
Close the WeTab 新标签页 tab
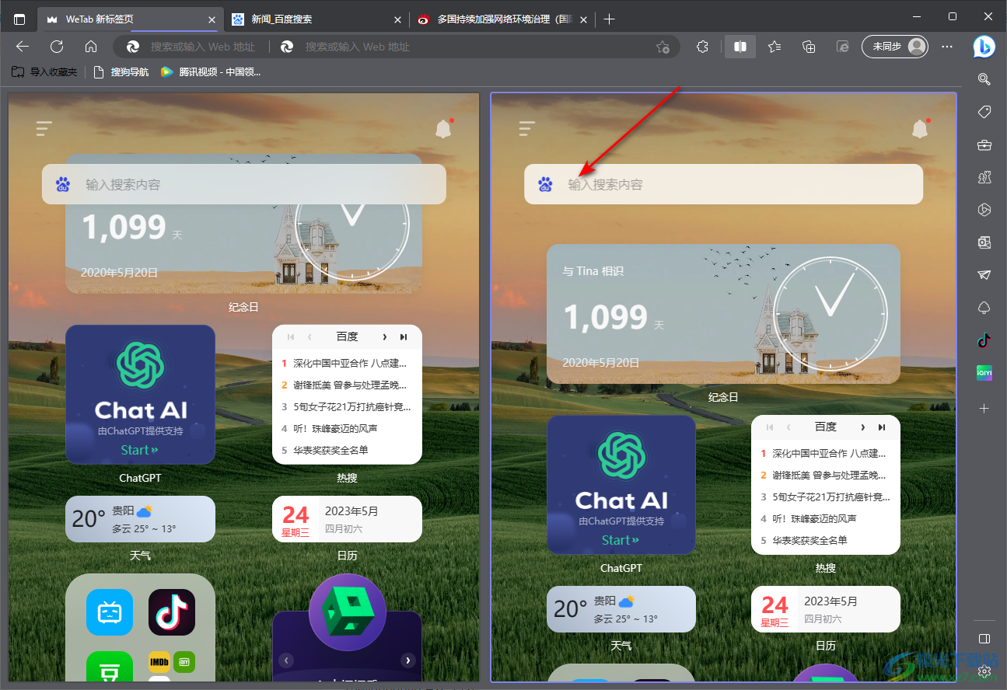click(x=212, y=19)
